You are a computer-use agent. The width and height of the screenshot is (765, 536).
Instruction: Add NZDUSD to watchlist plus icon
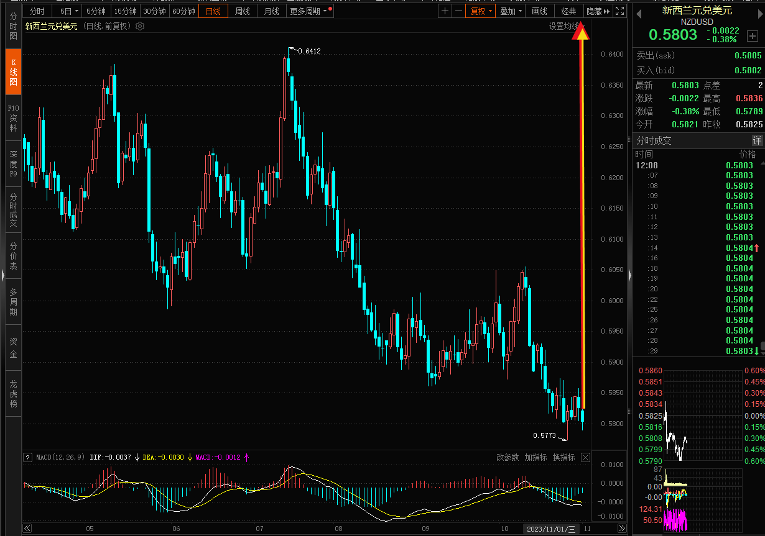[753, 35]
